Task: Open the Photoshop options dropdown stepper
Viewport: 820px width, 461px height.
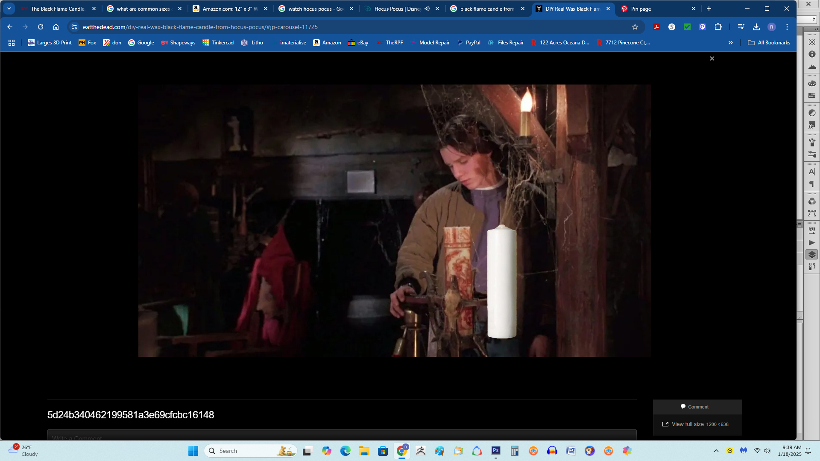Action: point(814,19)
